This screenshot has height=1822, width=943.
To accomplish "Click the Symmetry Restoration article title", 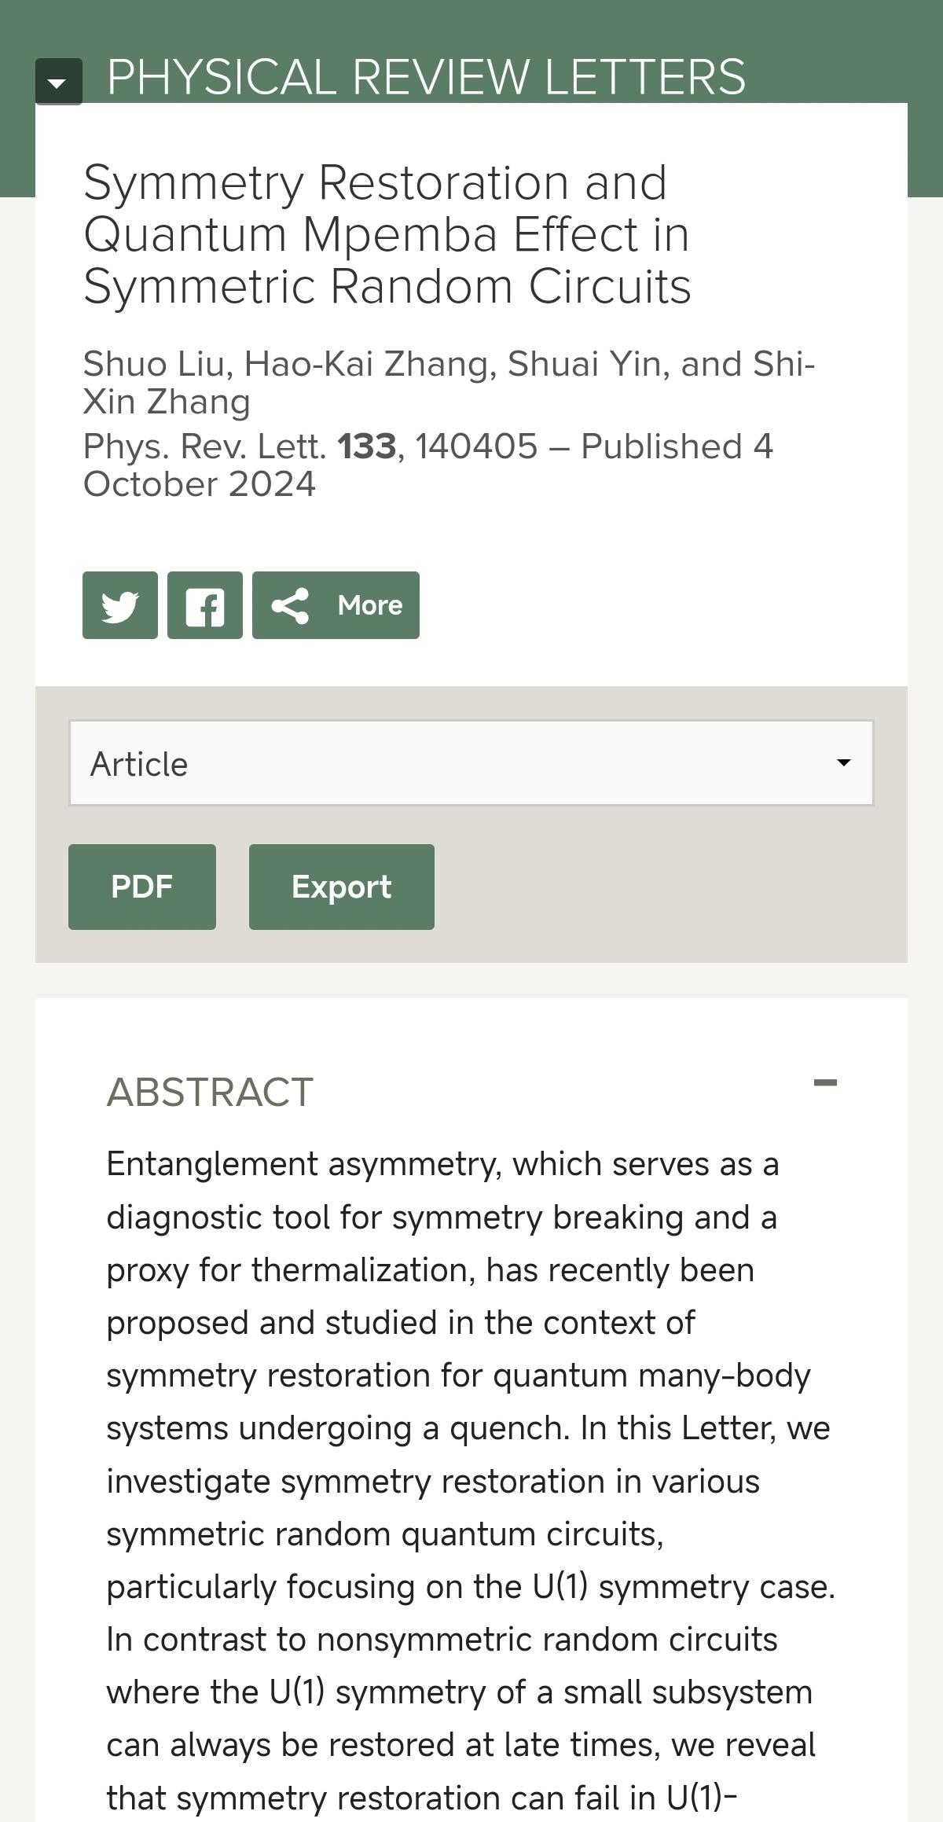I will (x=387, y=234).
